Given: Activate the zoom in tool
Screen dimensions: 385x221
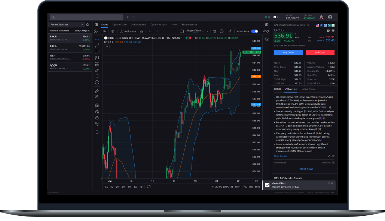Looking at the screenshot, I should tap(97, 97).
